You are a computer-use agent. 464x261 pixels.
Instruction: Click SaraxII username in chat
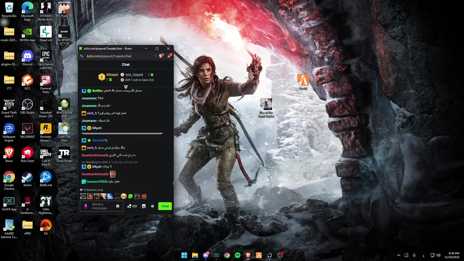[98, 140]
